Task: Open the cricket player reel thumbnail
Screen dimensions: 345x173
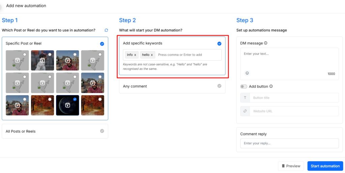Action: point(42,60)
